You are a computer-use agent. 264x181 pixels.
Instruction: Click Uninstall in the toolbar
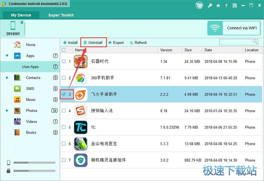coord(93,43)
